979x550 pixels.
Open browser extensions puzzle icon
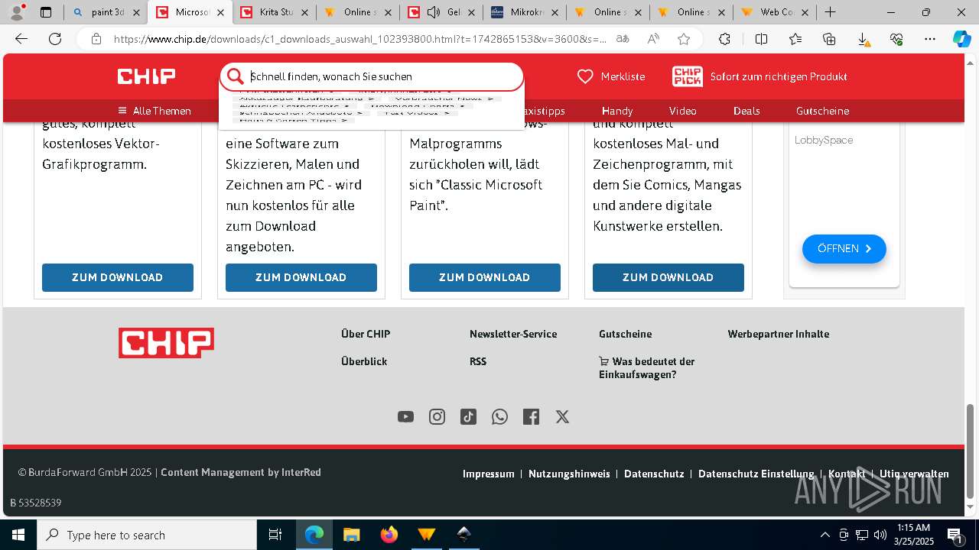[x=724, y=39]
